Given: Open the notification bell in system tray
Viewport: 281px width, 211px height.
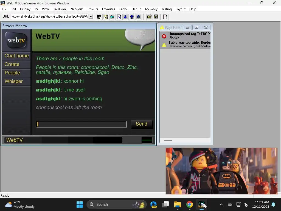Looking at the screenshot, I should tap(274, 204).
